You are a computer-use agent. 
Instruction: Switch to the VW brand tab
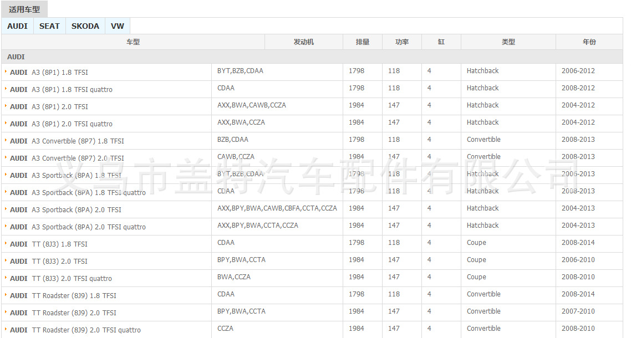click(x=118, y=26)
